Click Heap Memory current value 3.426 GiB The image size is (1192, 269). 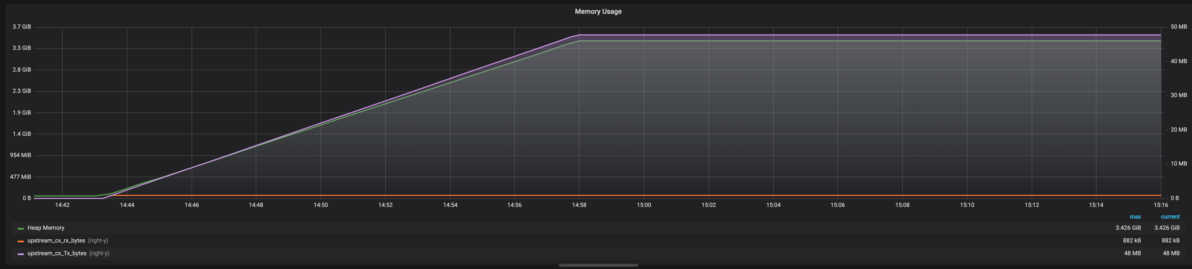tap(1167, 228)
